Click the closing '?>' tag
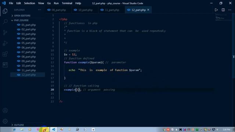 pyautogui.click(x=61, y=102)
